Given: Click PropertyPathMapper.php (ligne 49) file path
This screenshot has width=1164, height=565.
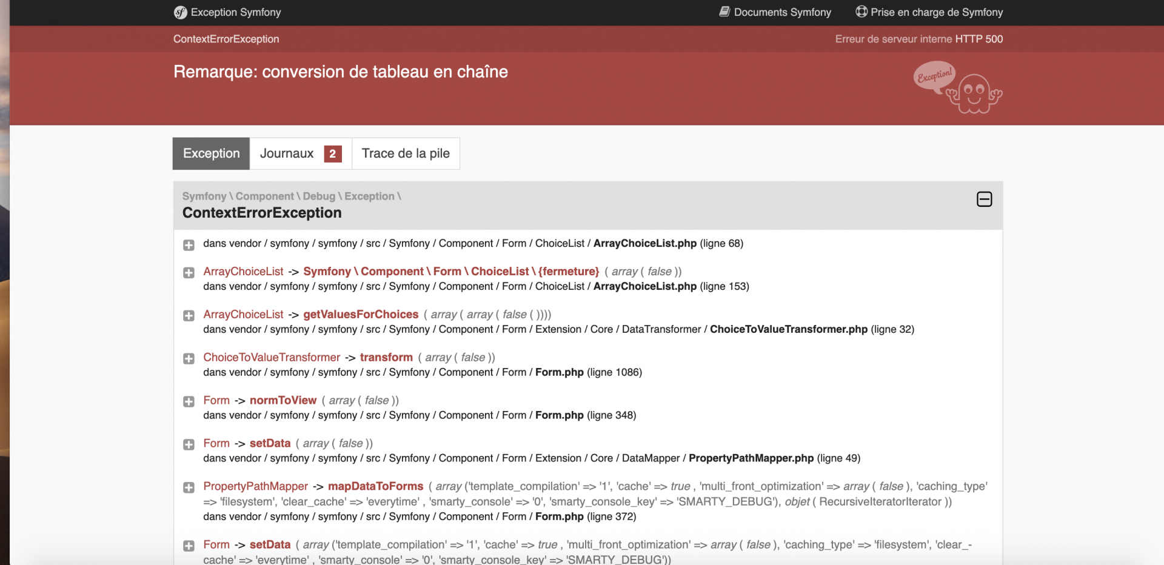Looking at the screenshot, I should tap(532, 458).
